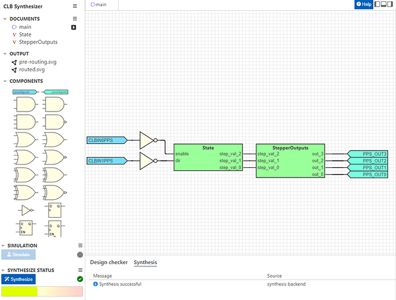
Task: Select the PPS_OUT2 output port
Action: (367, 161)
